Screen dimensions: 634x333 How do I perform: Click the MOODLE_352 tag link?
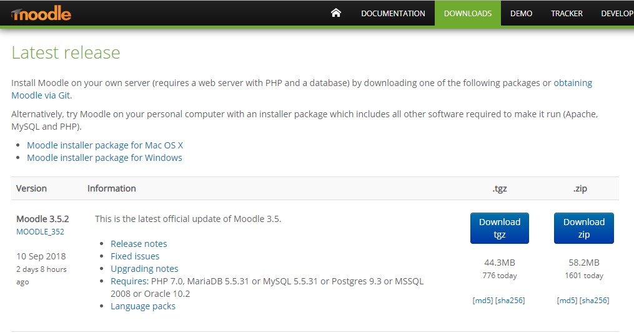(x=40, y=232)
